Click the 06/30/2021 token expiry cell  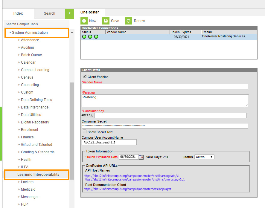pos(181,37)
